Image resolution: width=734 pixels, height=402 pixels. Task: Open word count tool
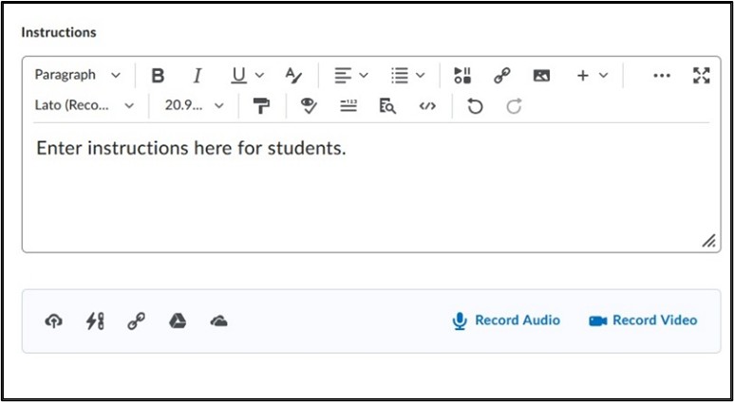(x=348, y=106)
